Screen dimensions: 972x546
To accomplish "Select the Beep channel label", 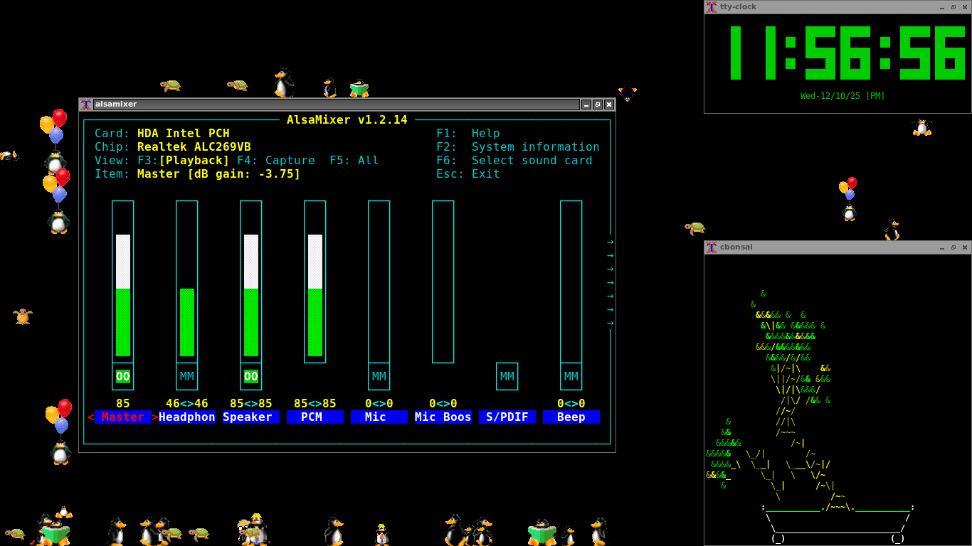I will pos(571,417).
